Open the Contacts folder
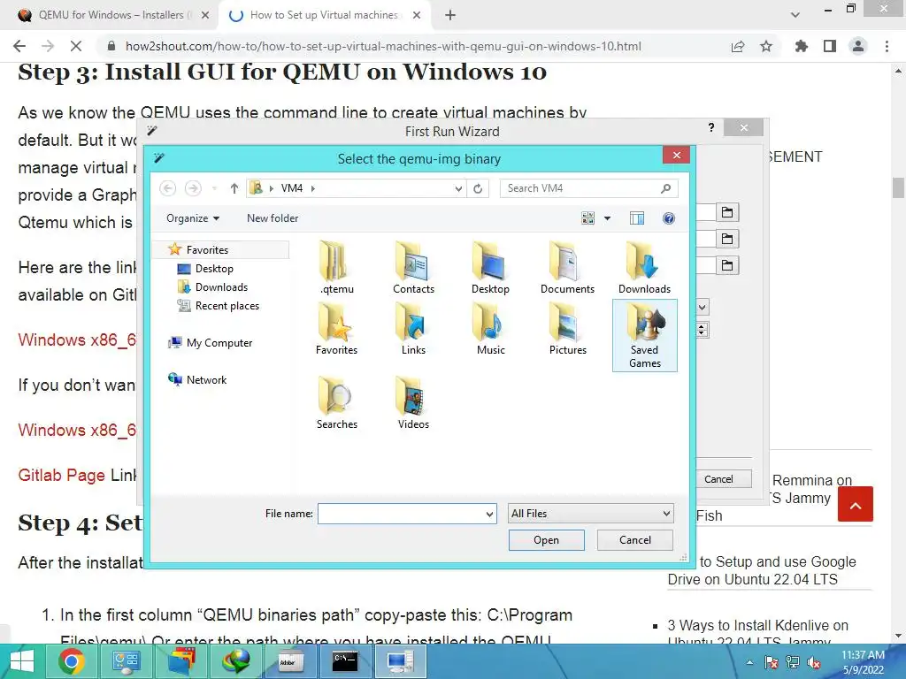 [x=413, y=268]
